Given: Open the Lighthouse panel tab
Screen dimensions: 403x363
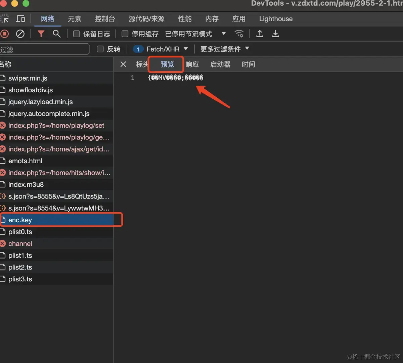Looking at the screenshot, I should click(x=276, y=19).
